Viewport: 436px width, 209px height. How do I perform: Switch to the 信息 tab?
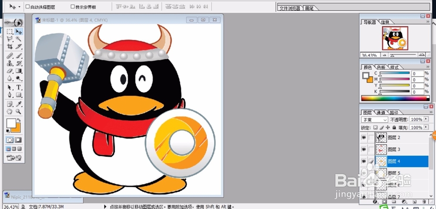pos(385,22)
